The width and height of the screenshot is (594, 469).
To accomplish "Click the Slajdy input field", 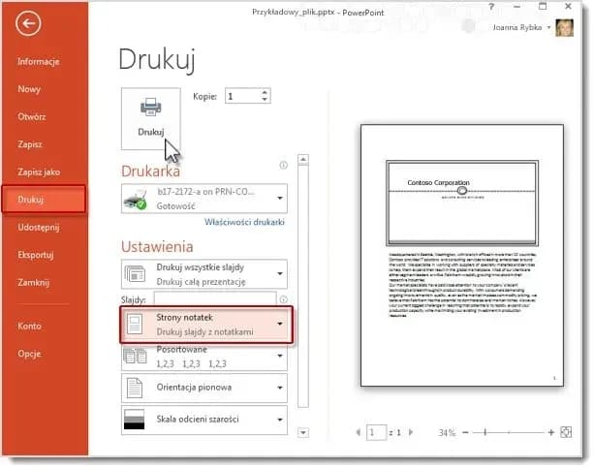I will (x=221, y=298).
